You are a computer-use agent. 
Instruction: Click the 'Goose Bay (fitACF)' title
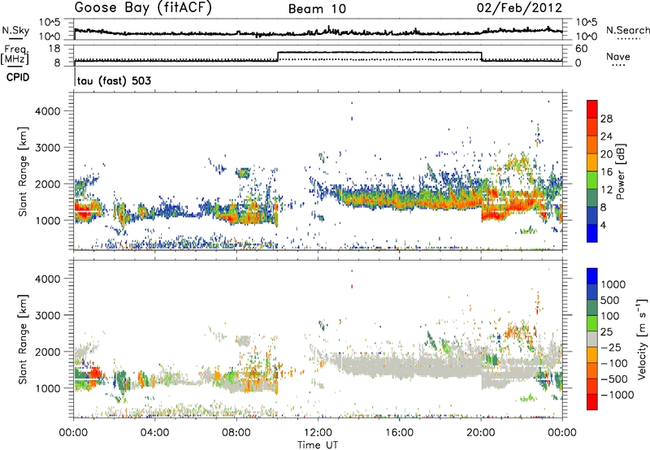(143, 8)
